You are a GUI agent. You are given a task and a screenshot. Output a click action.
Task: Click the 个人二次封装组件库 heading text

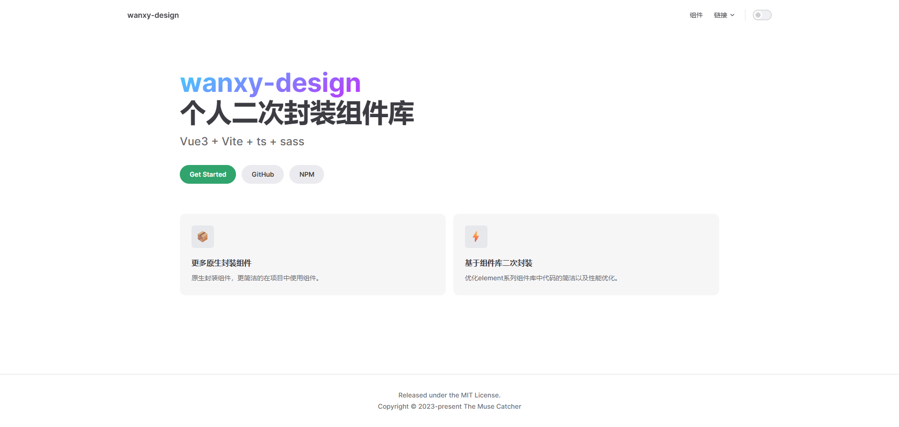coord(297,113)
